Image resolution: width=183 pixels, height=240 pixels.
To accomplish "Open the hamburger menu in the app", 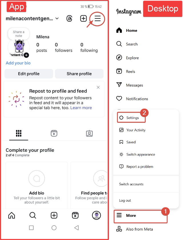I will [98, 19].
